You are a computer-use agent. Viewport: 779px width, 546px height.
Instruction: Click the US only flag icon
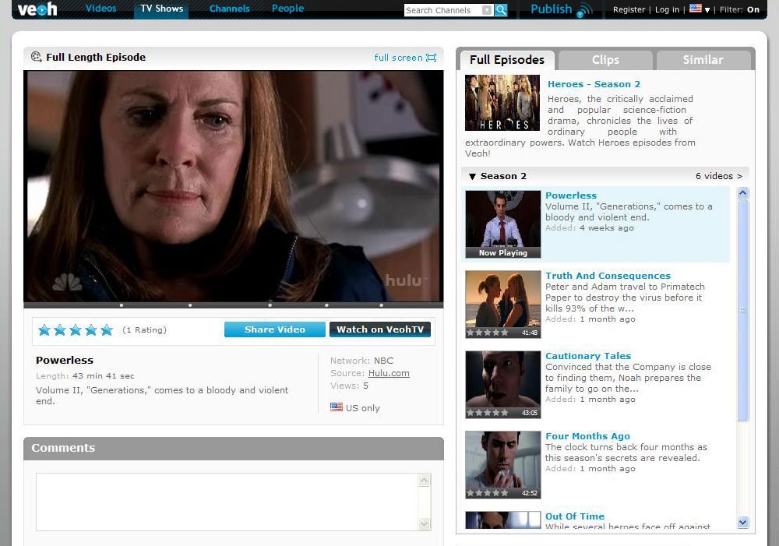337,407
